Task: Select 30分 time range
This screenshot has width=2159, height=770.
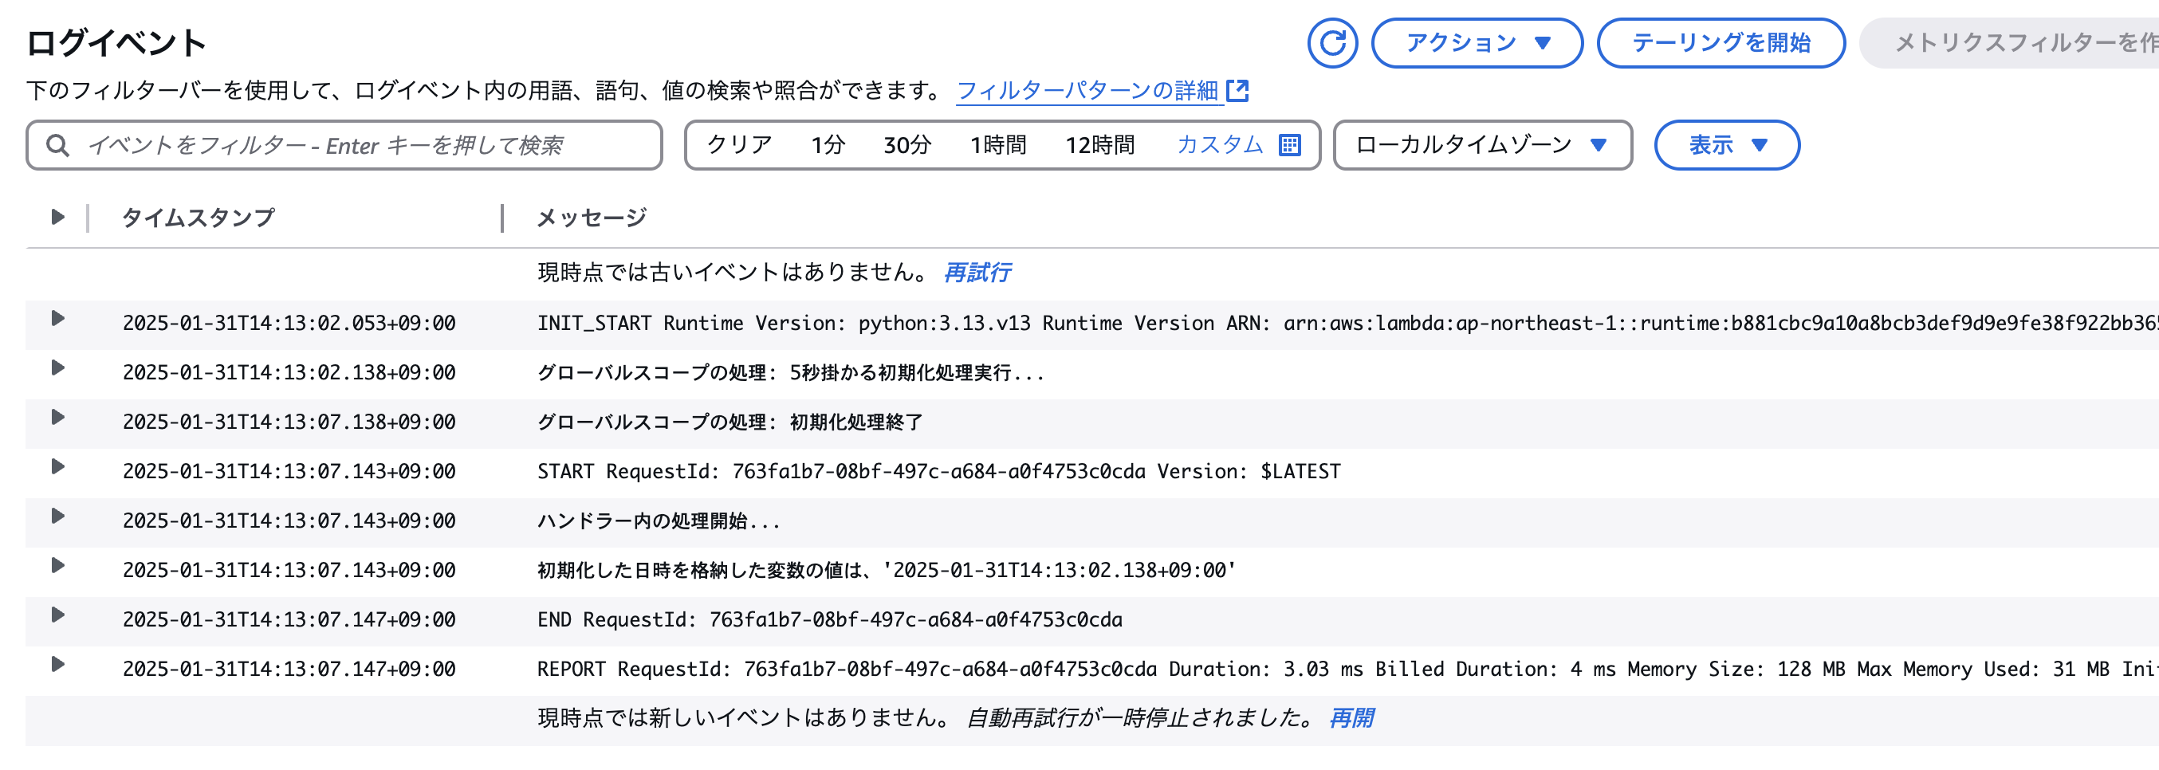Action: 906,145
